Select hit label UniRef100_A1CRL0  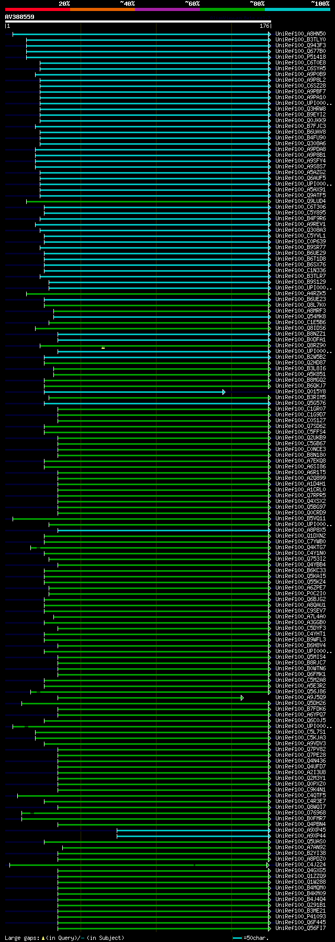tap(300, 490)
